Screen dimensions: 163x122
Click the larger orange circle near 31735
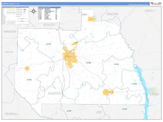pos(106,92)
